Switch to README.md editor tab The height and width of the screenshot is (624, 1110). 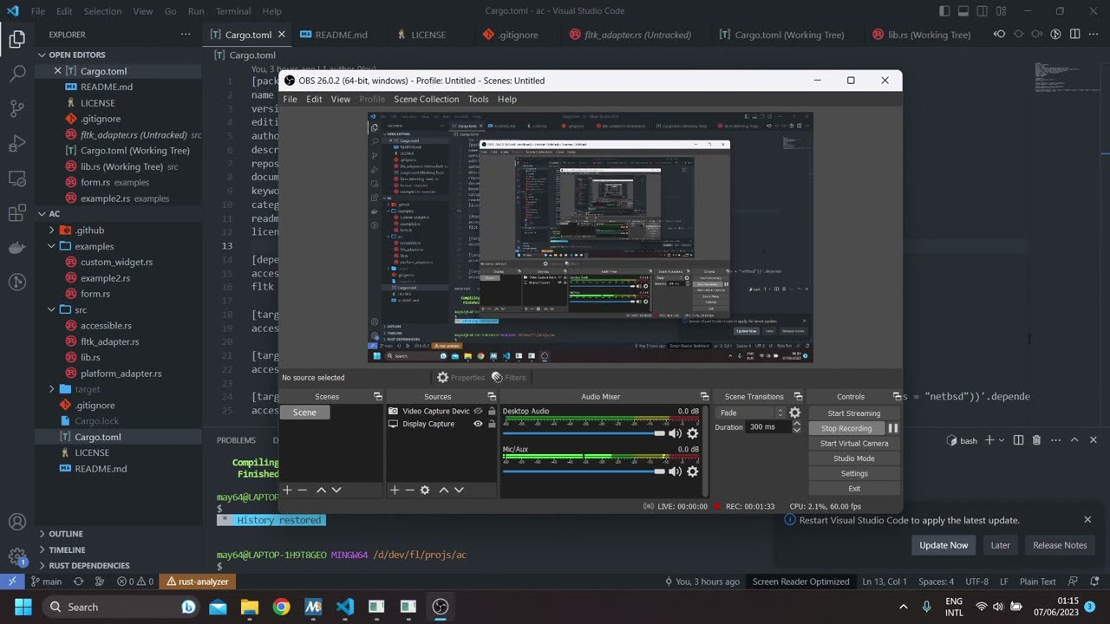tap(334, 35)
